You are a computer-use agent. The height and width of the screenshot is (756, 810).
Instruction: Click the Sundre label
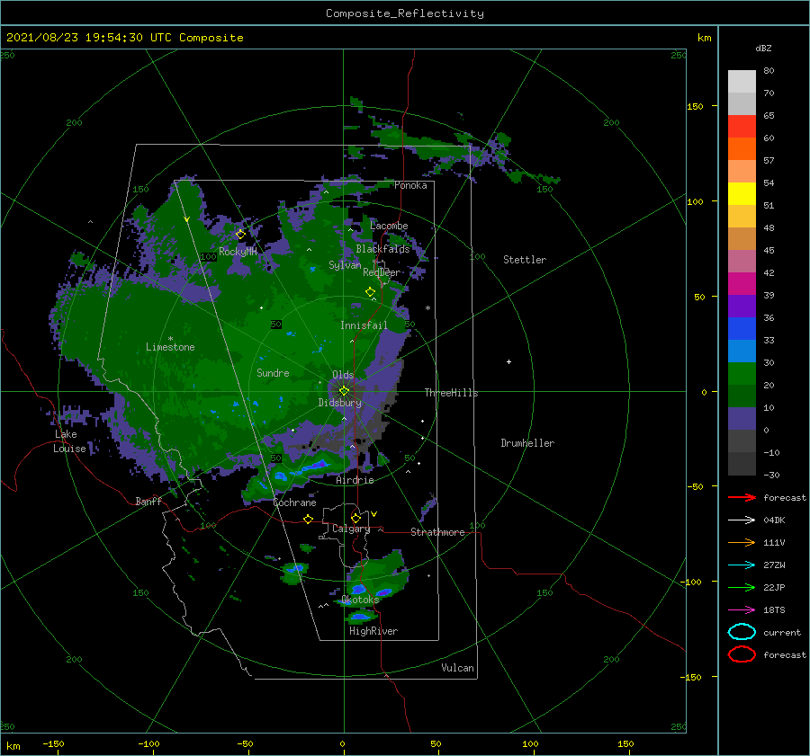[x=274, y=372]
